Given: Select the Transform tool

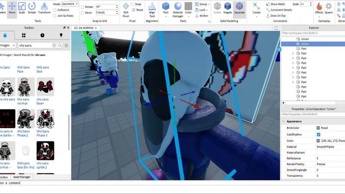Looking at the screenshot, I should (x=44, y=9).
